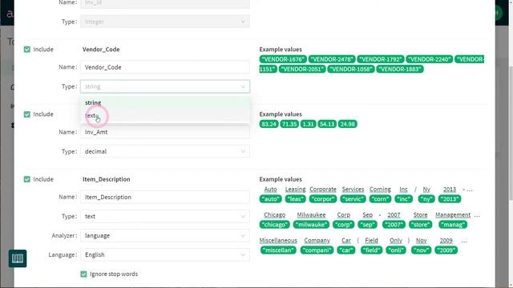Open Analyzer dropdown showing language
This screenshot has height=288, width=513.
(x=165, y=235)
